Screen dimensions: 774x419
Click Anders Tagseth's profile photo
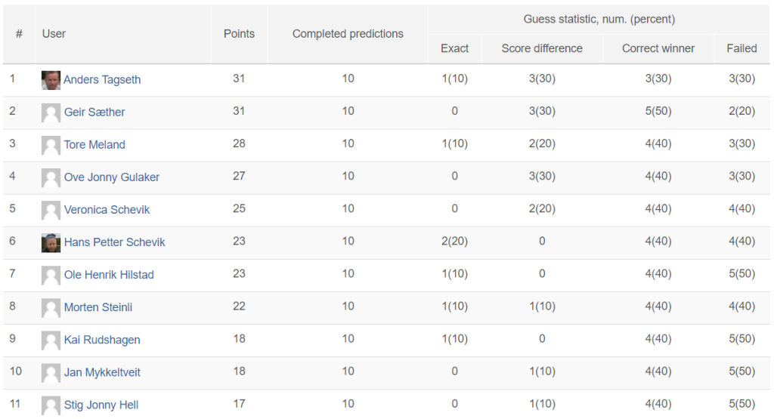coord(51,80)
